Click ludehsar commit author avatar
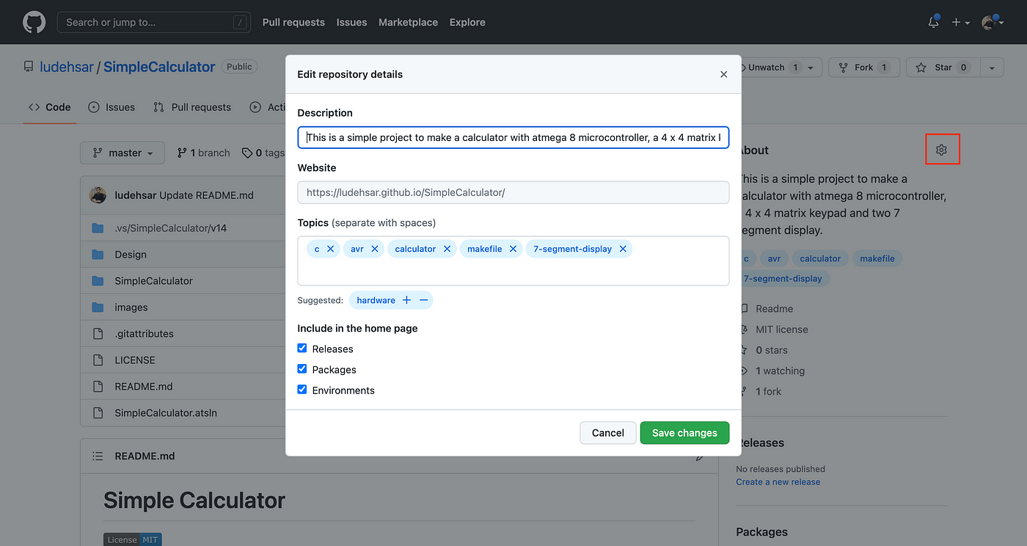 click(x=98, y=195)
